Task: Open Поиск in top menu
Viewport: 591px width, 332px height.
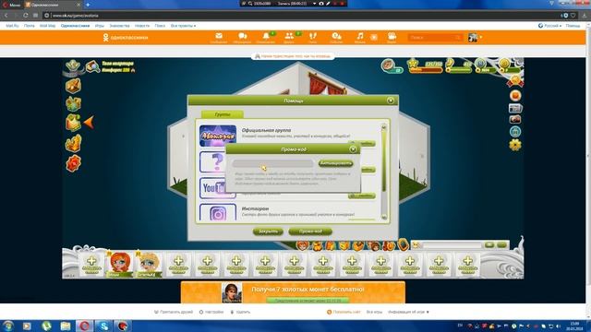Action: pyautogui.click(x=160, y=26)
